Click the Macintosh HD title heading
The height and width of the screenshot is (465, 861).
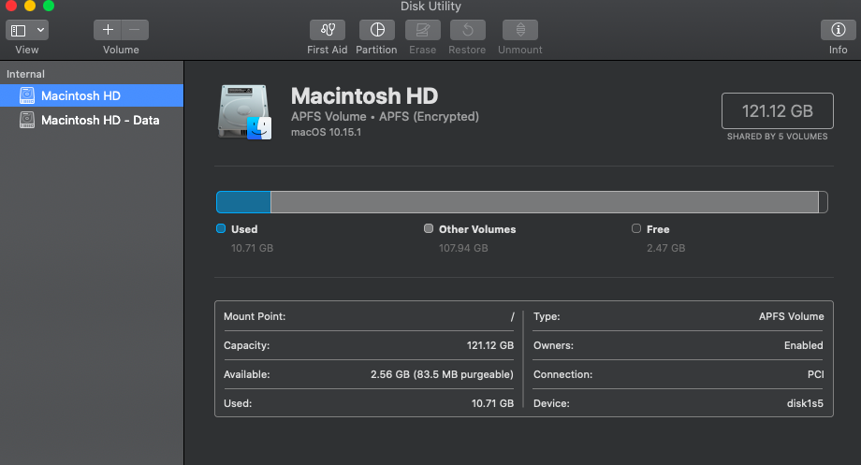pyautogui.click(x=365, y=96)
